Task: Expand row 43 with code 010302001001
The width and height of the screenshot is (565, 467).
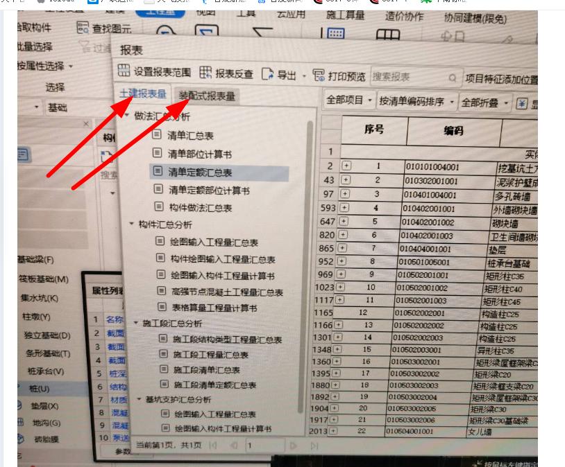Action: pos(346,179)
